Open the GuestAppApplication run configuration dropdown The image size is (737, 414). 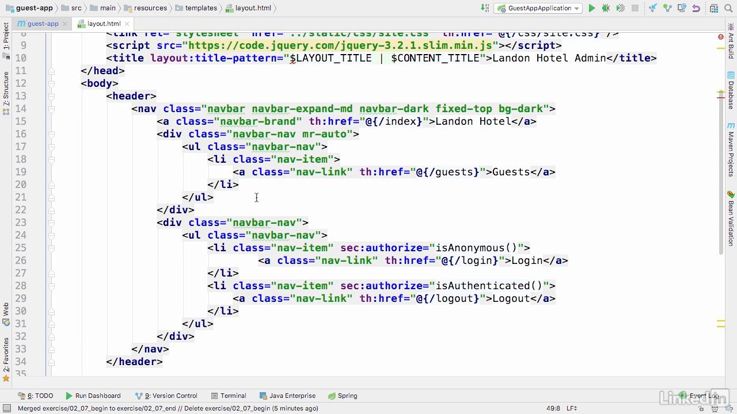tap(538, 8)
